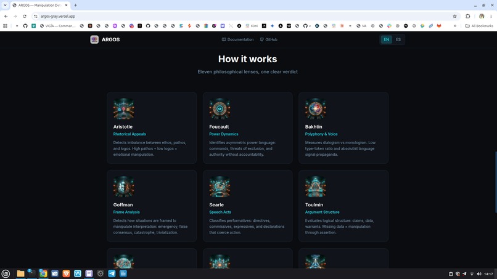Screen dimensions: 497x279
Task: Click 'Speech Acts' subtitle
Action: pyautogui.click(x=220, y=212)
